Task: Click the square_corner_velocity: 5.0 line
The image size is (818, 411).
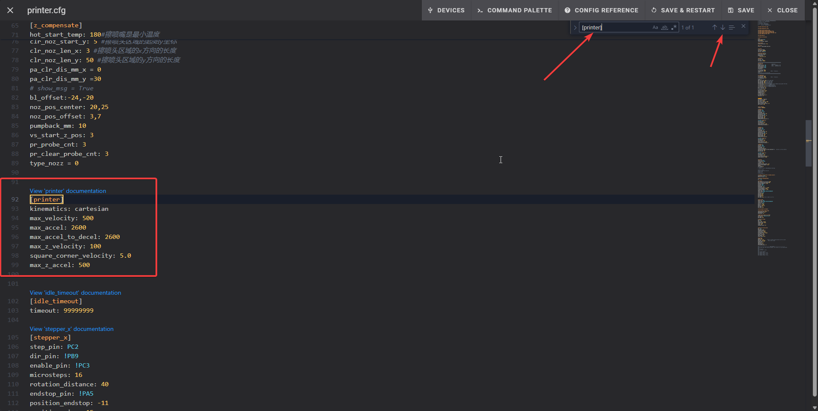Action: click(81, 256)
